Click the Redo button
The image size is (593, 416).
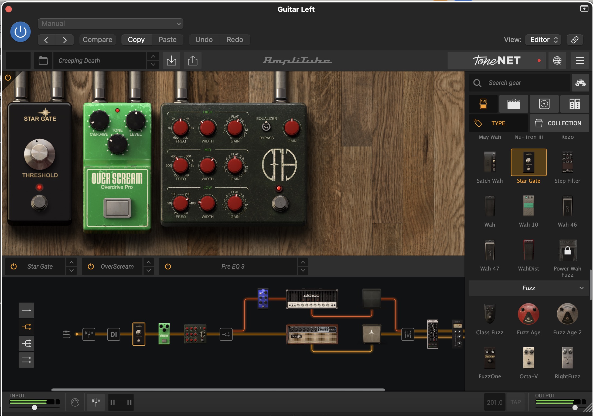tap(235, 40)
